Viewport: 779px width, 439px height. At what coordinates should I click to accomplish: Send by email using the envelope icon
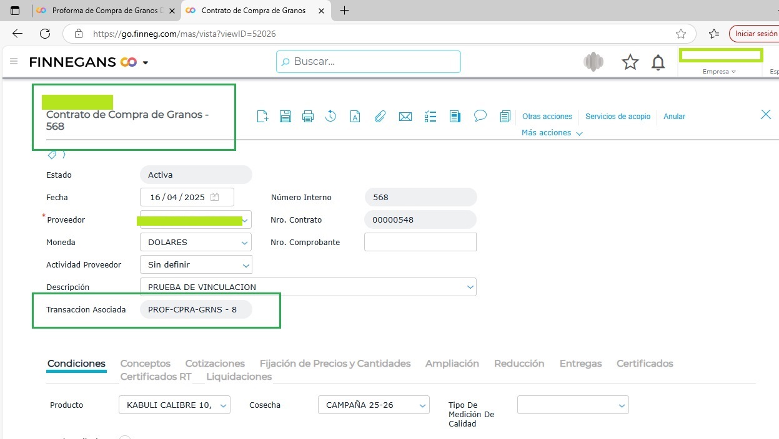[405, 117]
